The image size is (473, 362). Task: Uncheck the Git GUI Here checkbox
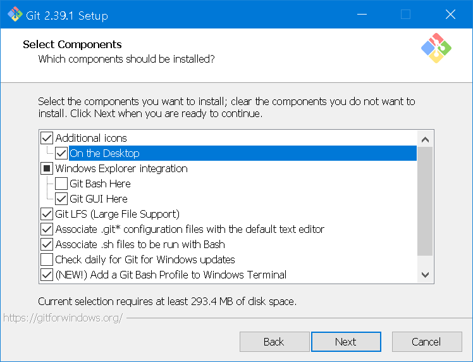[61, 199]
